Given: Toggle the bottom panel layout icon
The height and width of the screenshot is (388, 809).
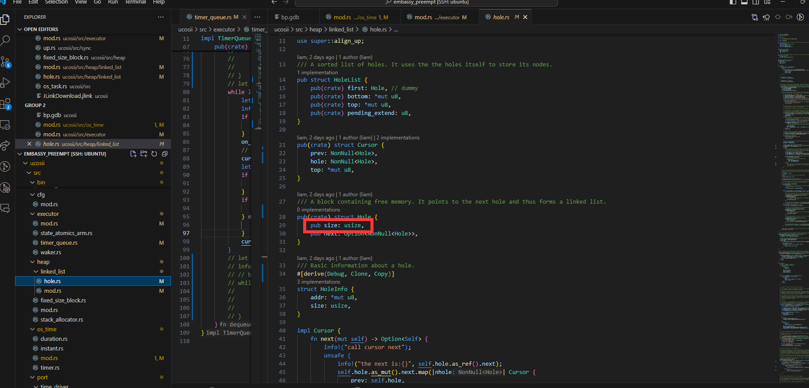Looking at the screenshot, I should click(744, 2).
